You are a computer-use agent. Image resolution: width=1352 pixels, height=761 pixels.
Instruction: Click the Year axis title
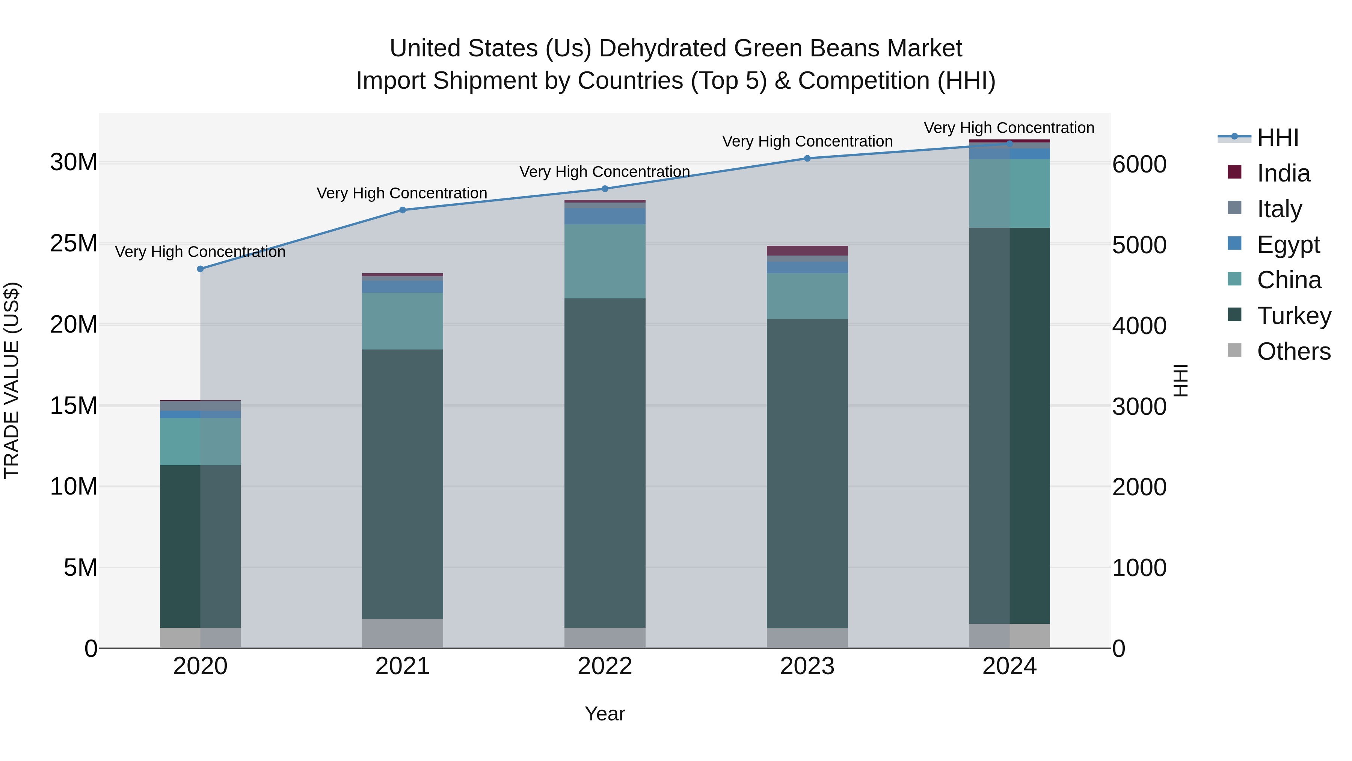[x=605, y=714]
